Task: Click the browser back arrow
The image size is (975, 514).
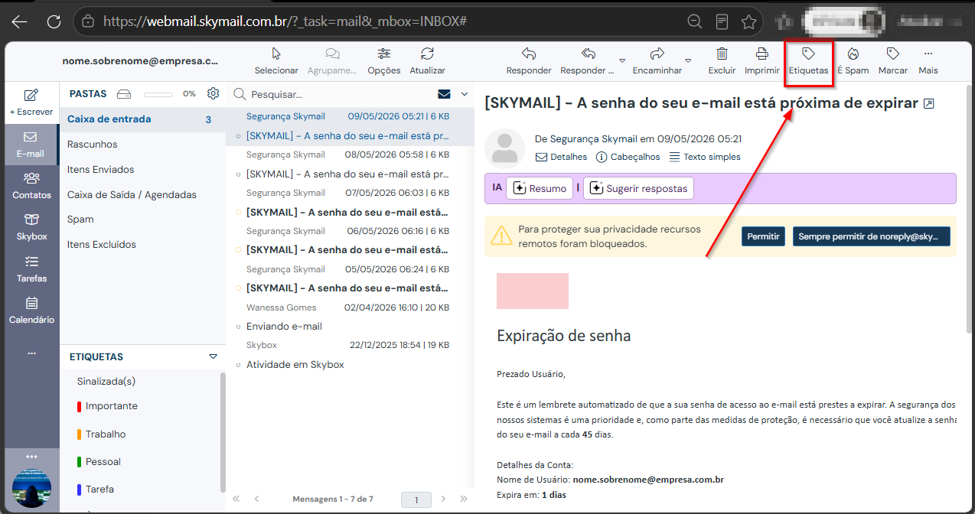Action: (19, 21)
